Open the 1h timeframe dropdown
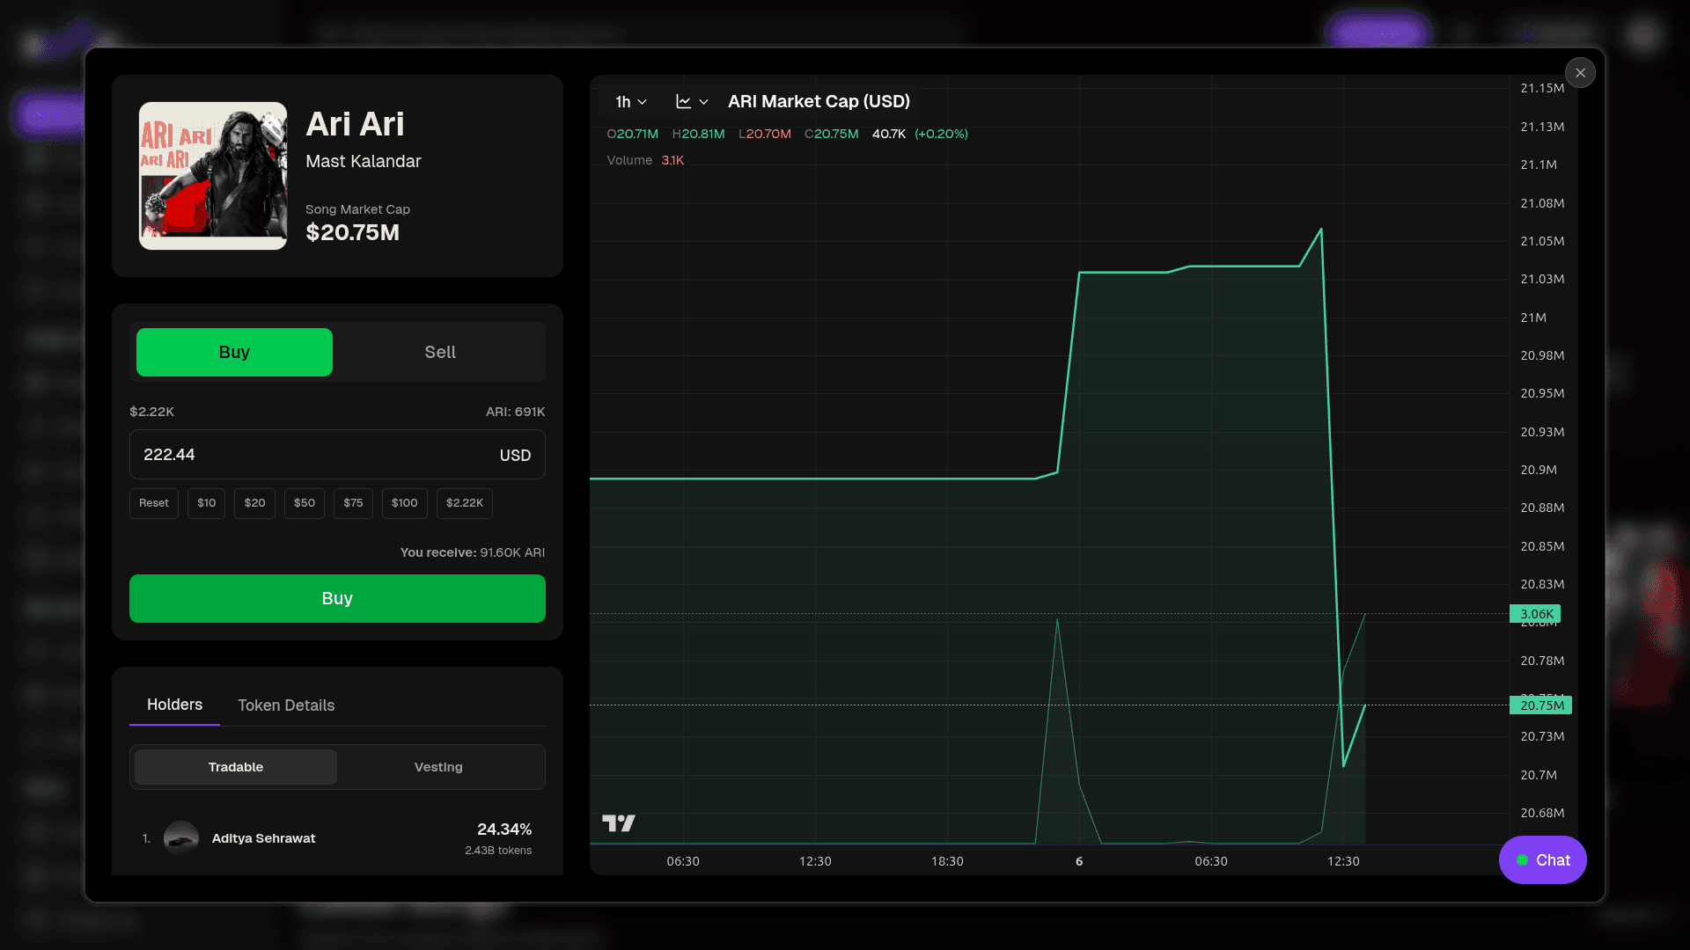This screenshot has width=1690, height=950. point(631,102)
